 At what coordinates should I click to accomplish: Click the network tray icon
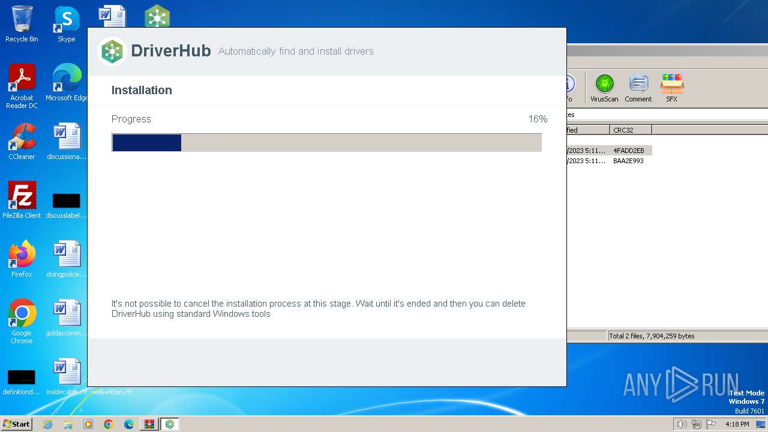click(x=697, y=424)
